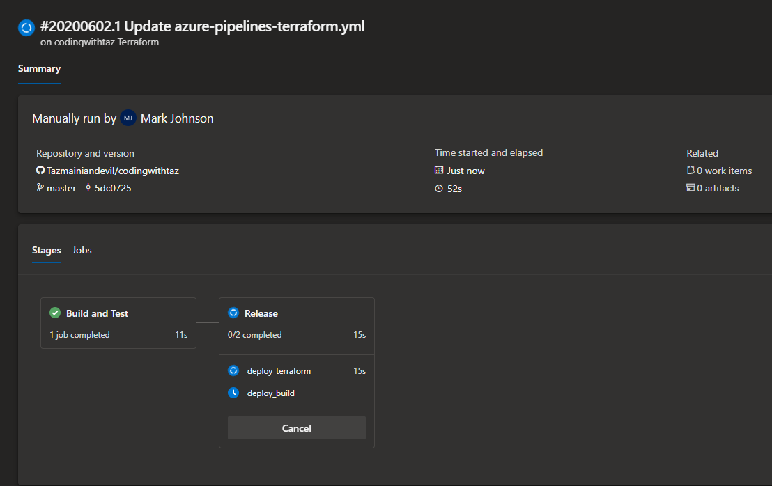Viewport: 772px width, 486px height.
Task: Click the calendar icon next to Just now
Action: (x=439, y=171)
